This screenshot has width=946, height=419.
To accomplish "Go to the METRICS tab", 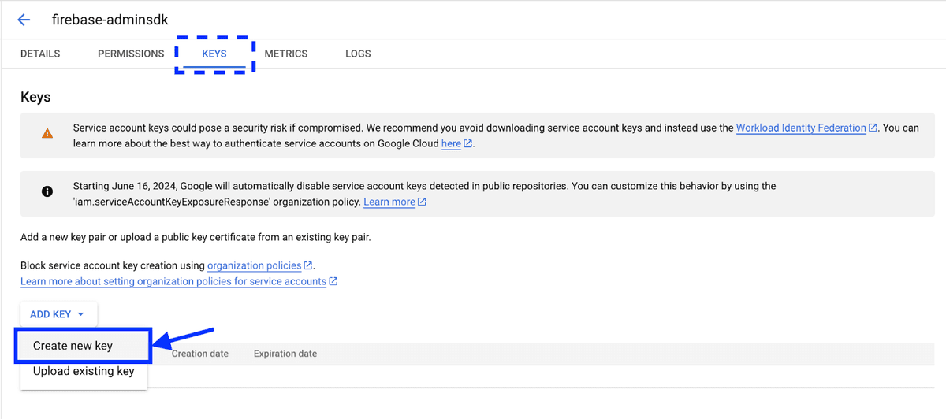I will pos(285,54).
